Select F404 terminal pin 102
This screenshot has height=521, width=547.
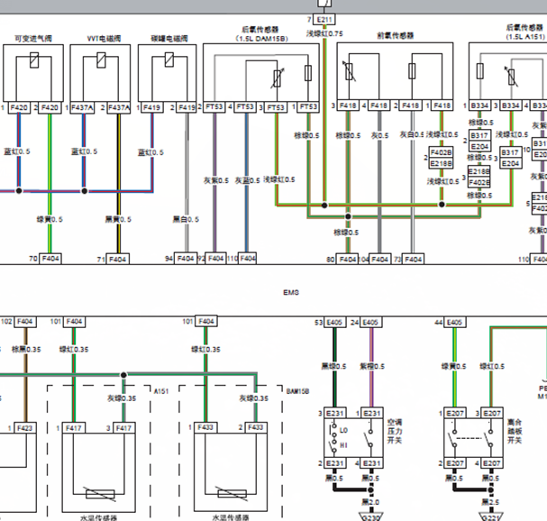pos(24,322)
